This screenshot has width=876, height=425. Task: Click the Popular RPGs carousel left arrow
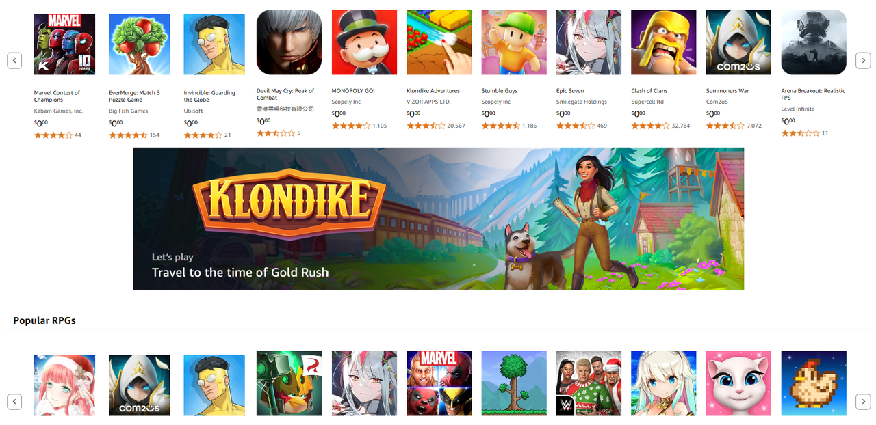[14, 402]
